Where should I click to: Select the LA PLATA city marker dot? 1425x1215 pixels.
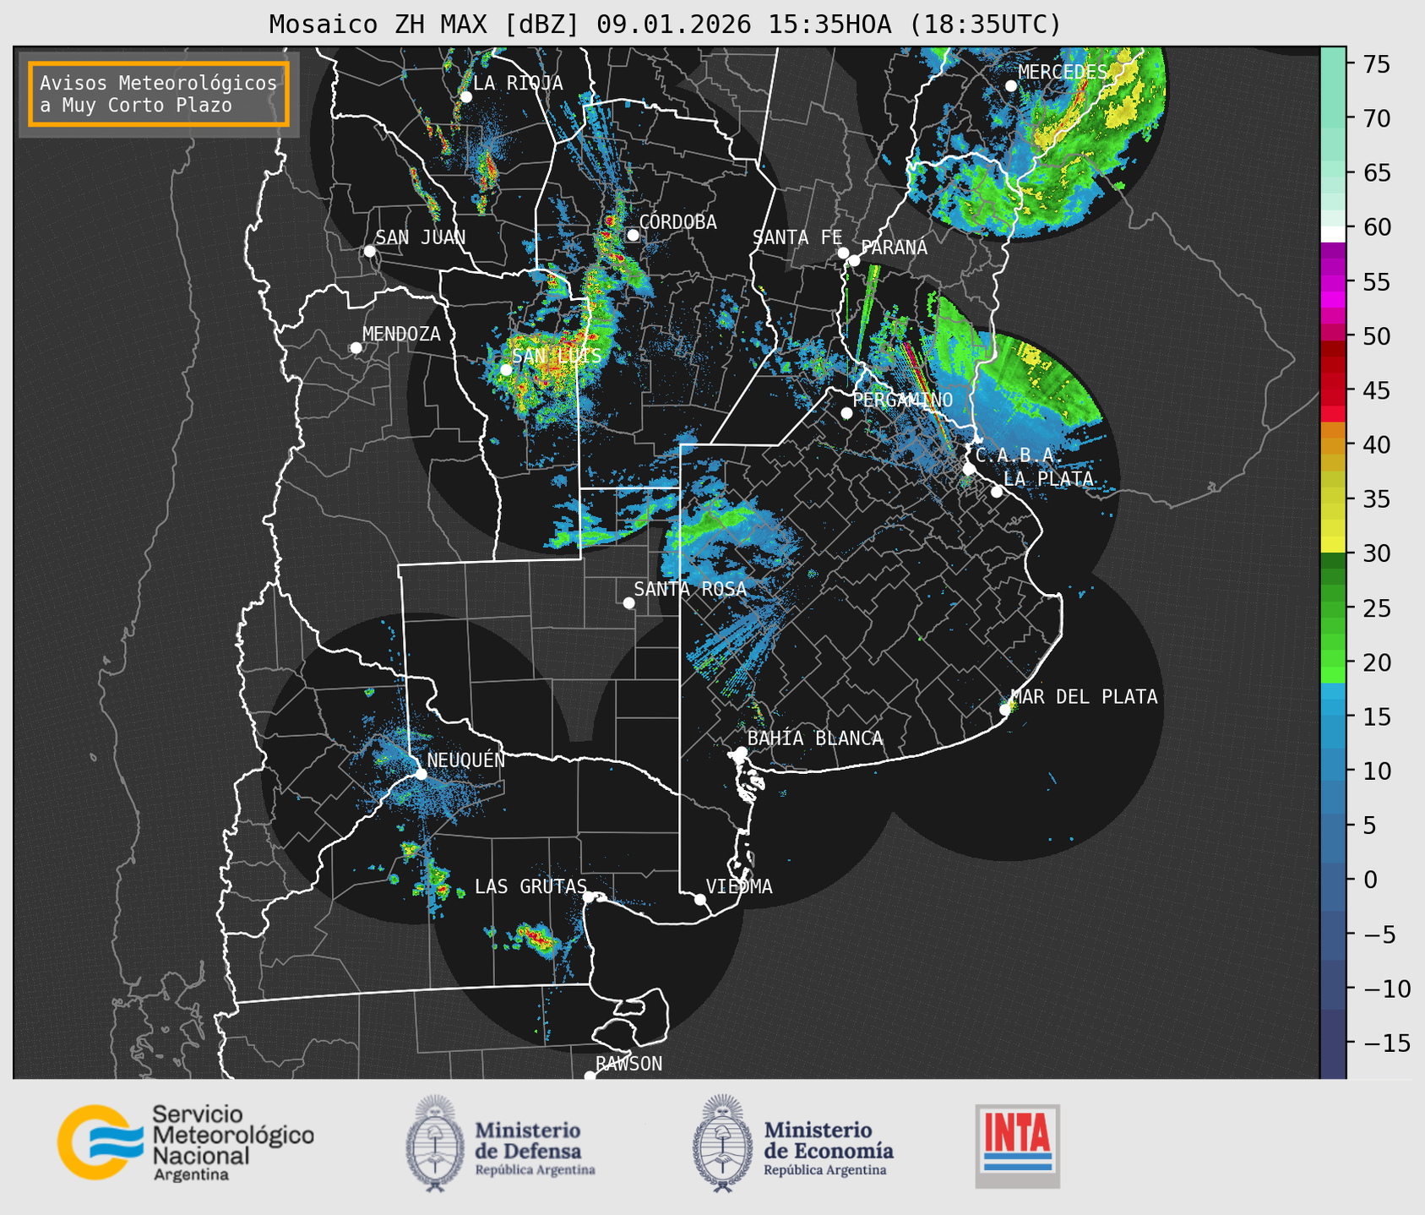[x=997, y=492]
